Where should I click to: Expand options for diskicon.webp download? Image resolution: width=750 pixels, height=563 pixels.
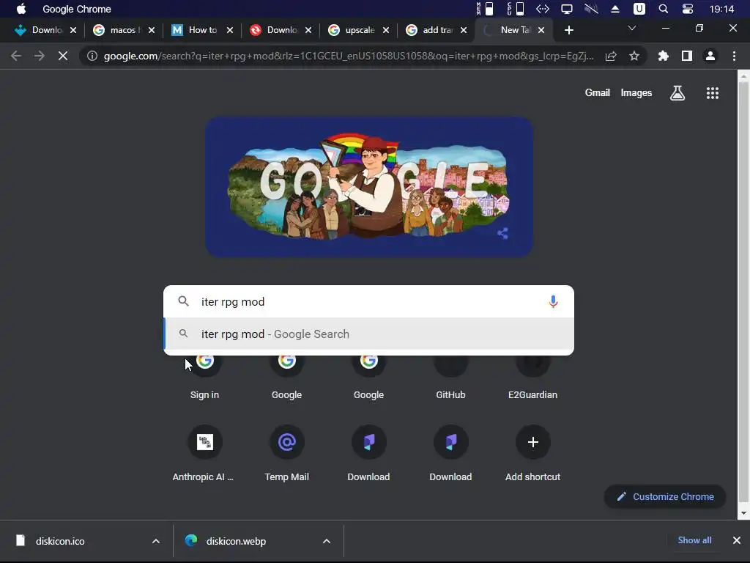[x=327, y=541]
